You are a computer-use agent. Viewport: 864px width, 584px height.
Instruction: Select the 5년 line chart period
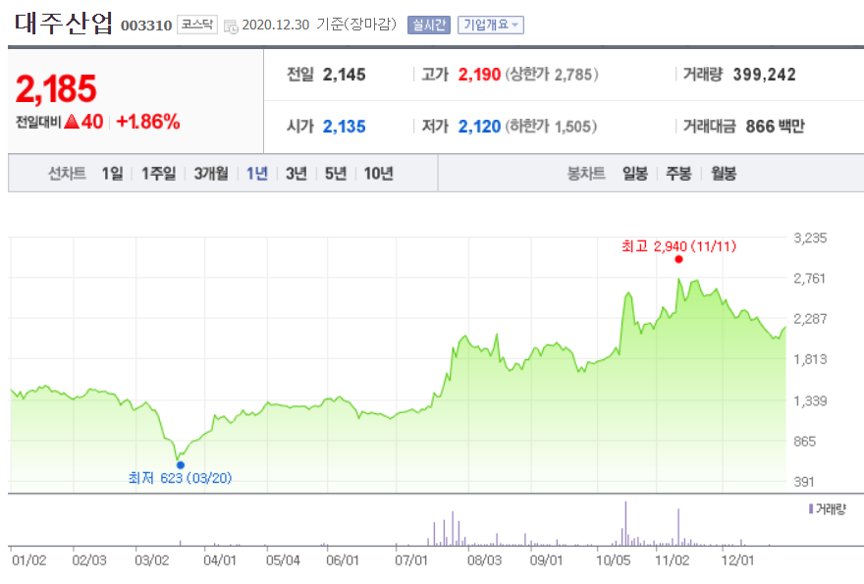pyautogui.click(x=336, y=174)
